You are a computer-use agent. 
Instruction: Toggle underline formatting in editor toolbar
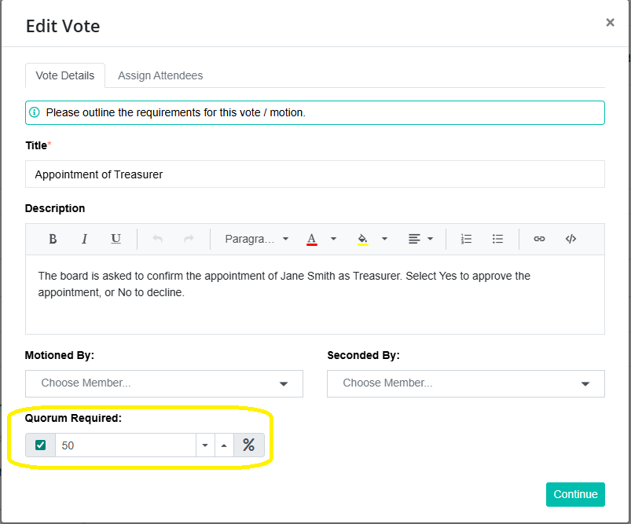[116, 239]
